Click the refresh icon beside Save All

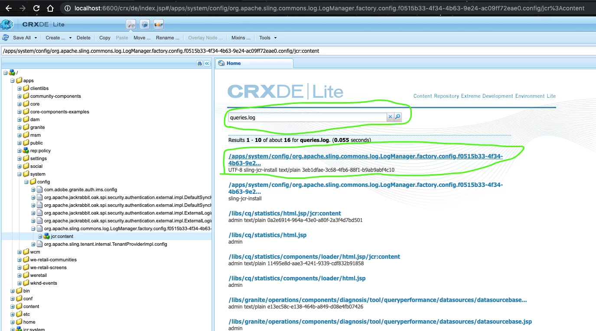coord(6,38)
